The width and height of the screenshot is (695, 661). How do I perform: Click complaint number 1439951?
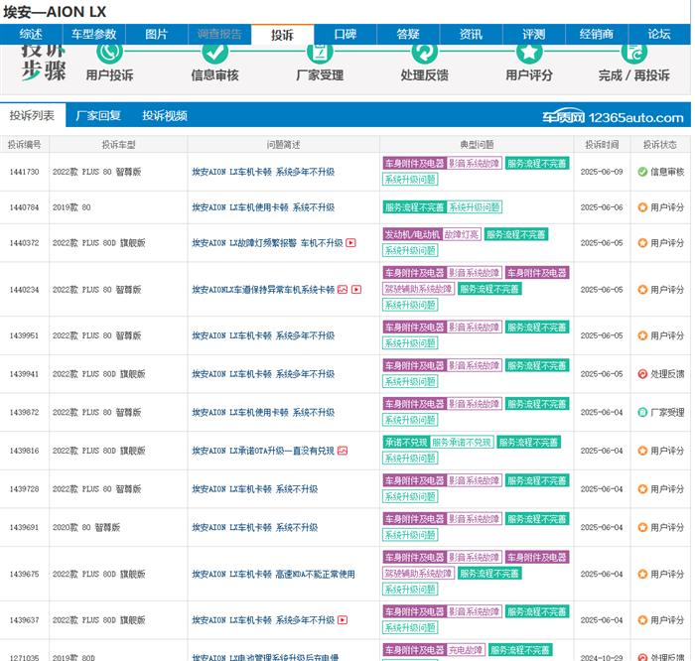(25, 335)
